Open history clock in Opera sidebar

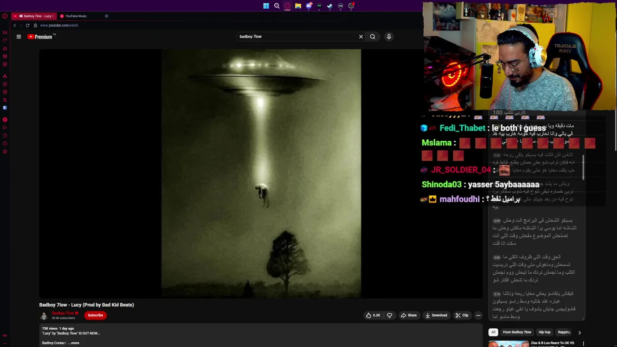tap(5, 135)
